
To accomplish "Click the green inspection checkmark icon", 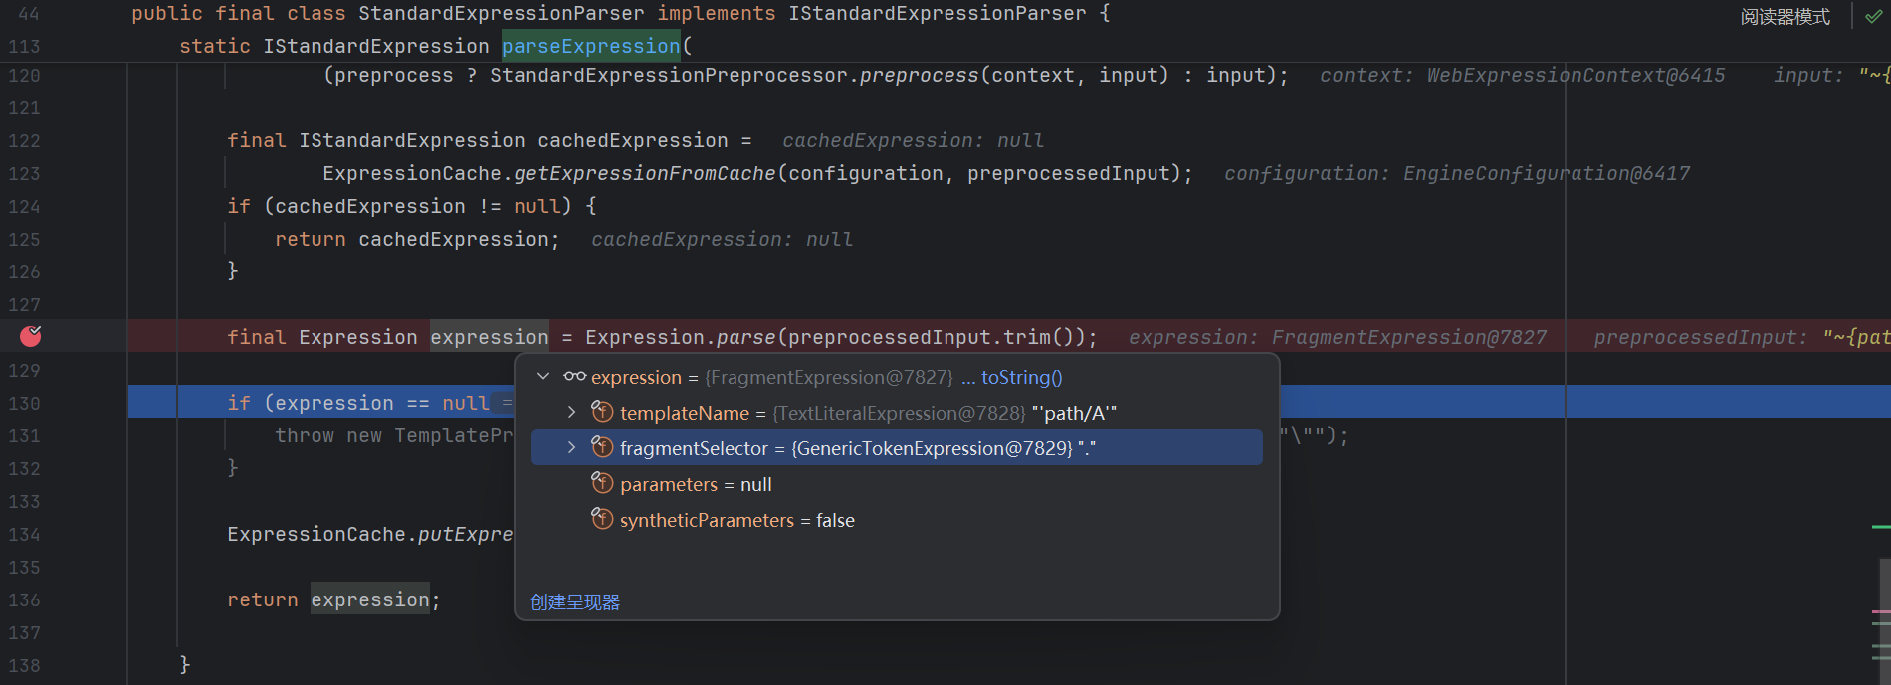I will coord(1873,17).
